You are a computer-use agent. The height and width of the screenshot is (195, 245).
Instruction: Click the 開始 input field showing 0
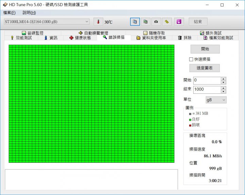coord(207,81)
